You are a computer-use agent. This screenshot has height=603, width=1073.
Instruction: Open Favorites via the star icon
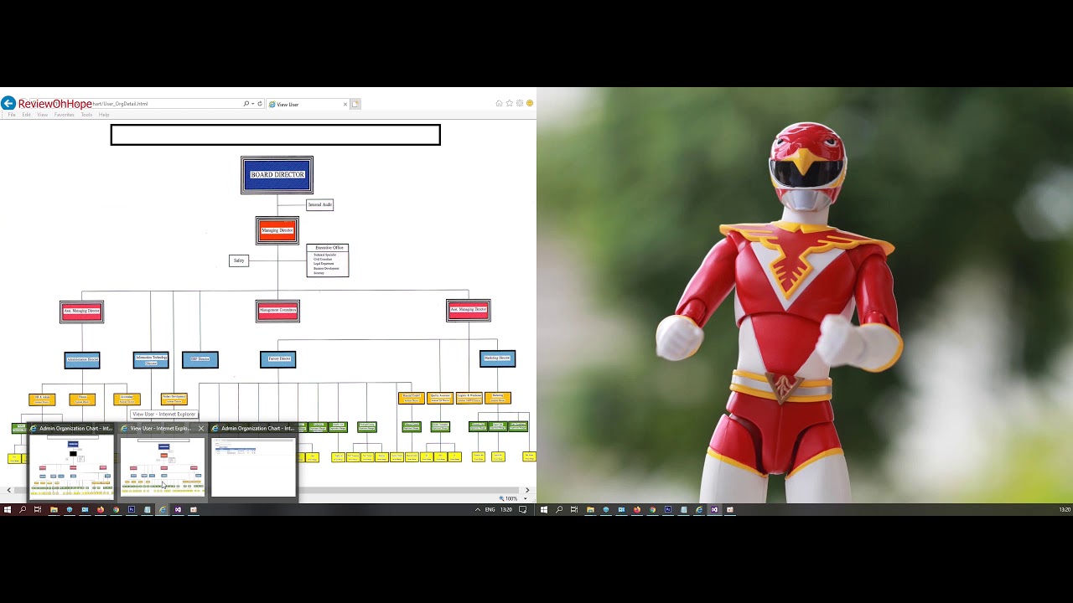point(509,103)
